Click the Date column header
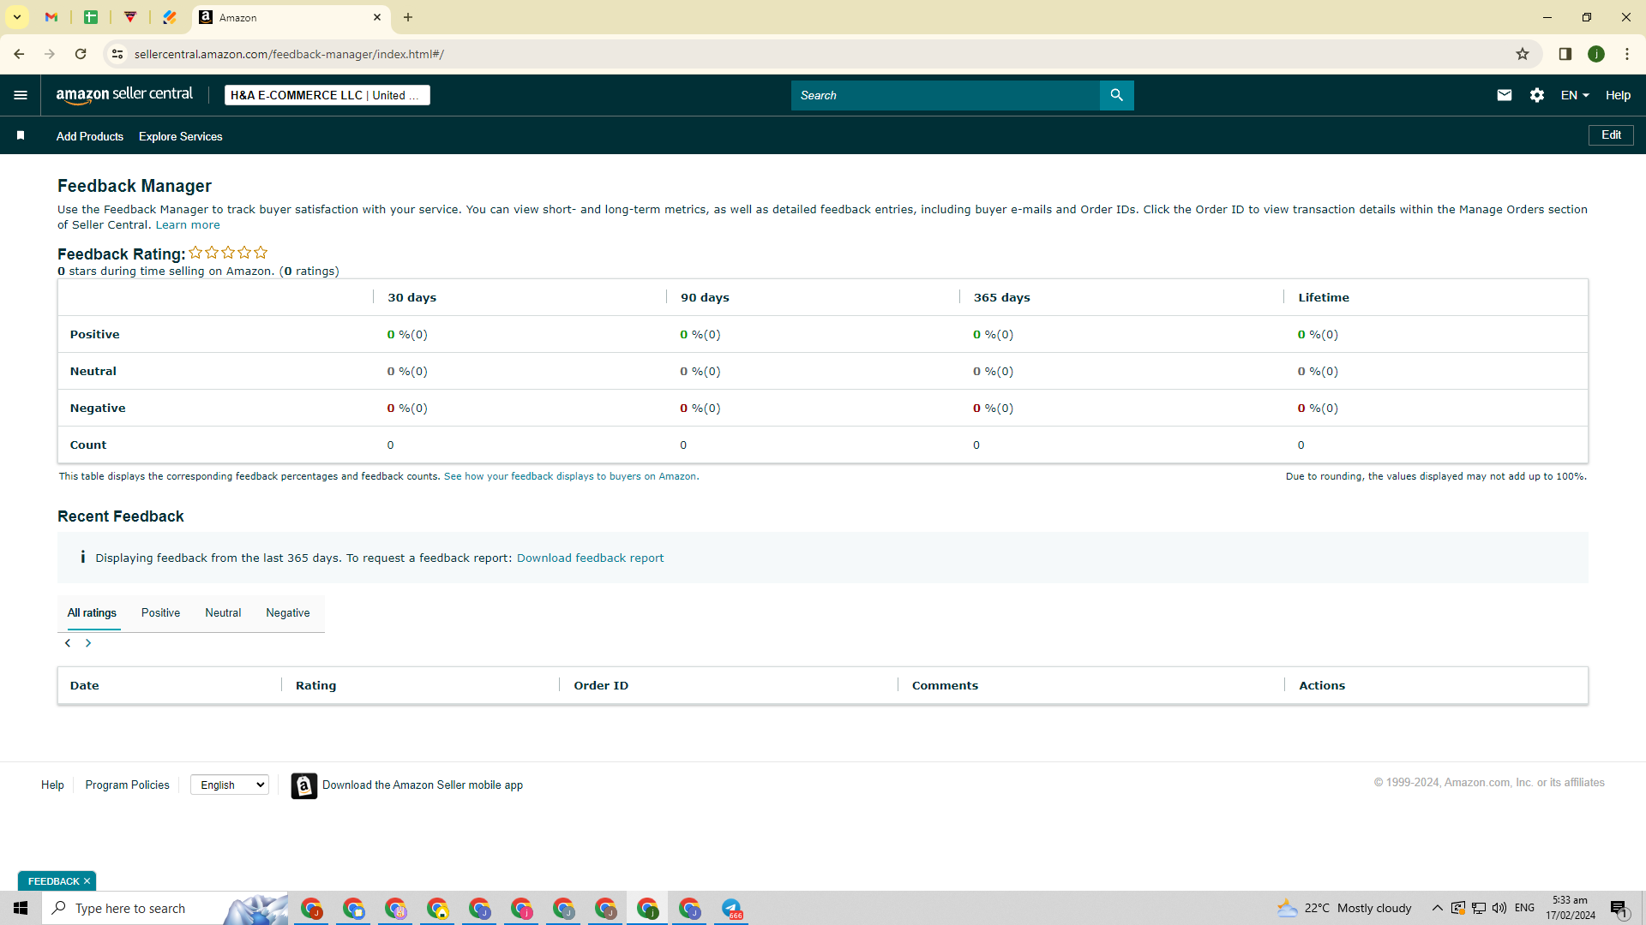 (84, 686)
